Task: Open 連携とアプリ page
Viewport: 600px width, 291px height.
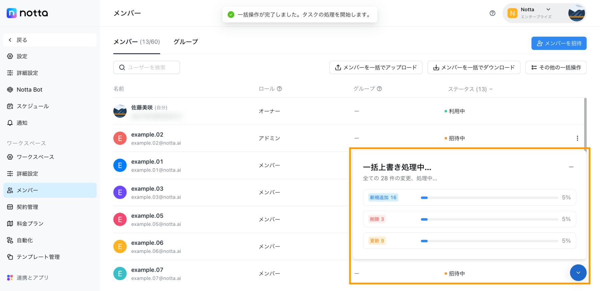Action: pos(50,277)
